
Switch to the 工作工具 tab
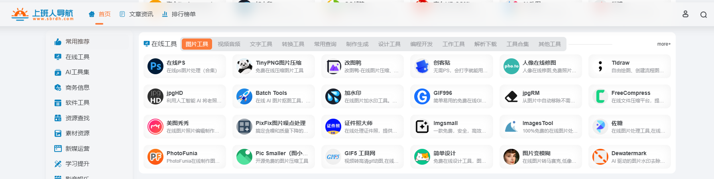[x=454, y=44]
